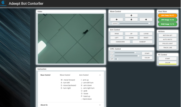
Task: Click the CVFL Color button
Action: pyautogui.click(x=147, y=58)
